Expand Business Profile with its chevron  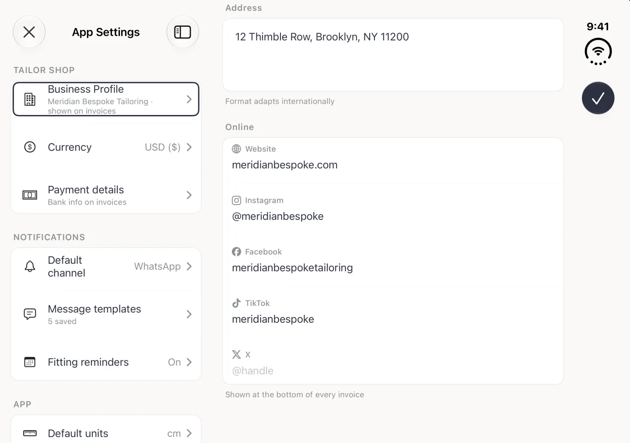(x=189, y=99)
